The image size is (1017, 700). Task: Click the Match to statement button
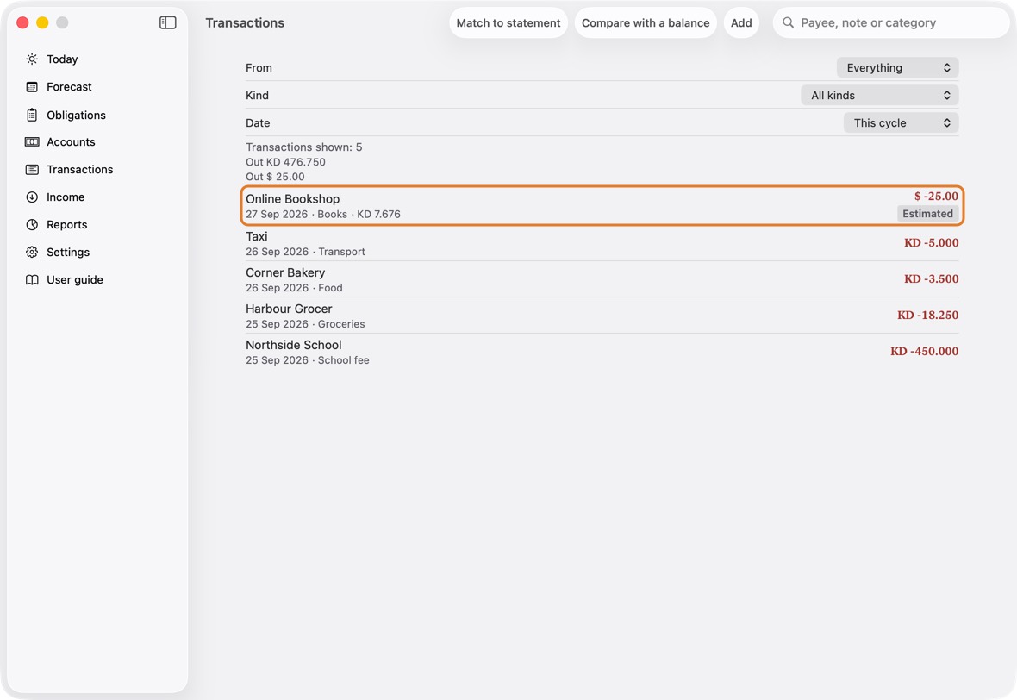508,22
